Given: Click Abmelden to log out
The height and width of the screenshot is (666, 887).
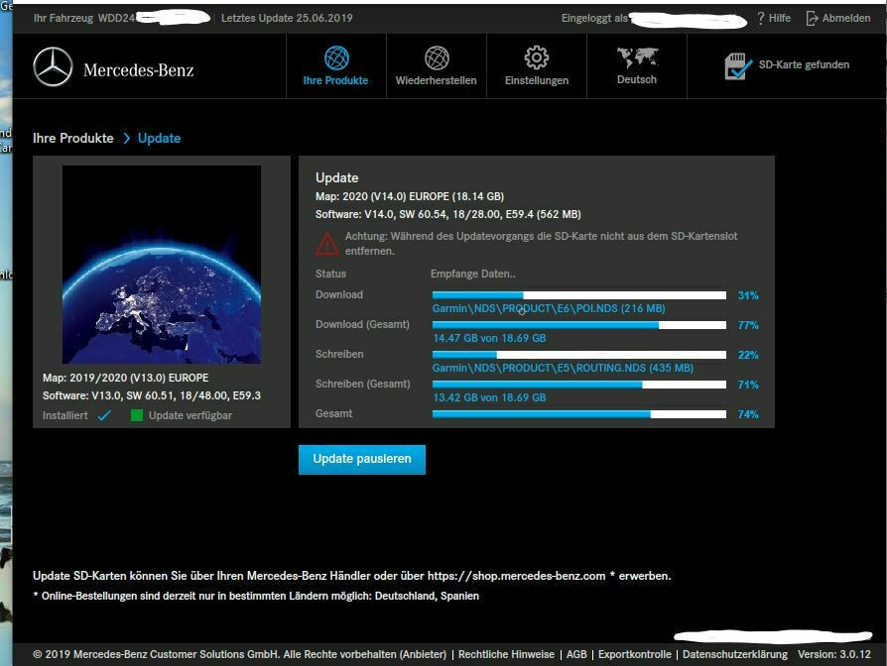Looking at the screenshot, I should coord(846,18).
